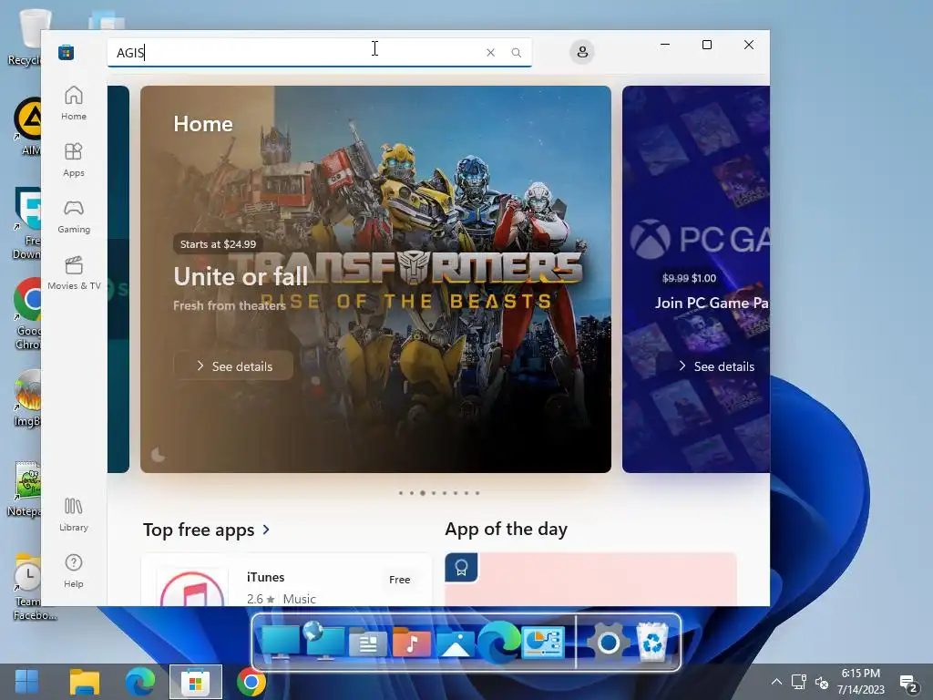Minimize the Microsoft Store window
The width and height of the screenshot is (933, 700).
(x=665, y=45)
